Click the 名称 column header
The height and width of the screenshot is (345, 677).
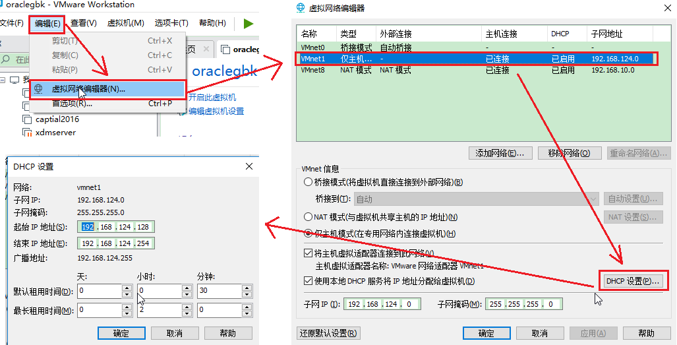coord(316,34)
